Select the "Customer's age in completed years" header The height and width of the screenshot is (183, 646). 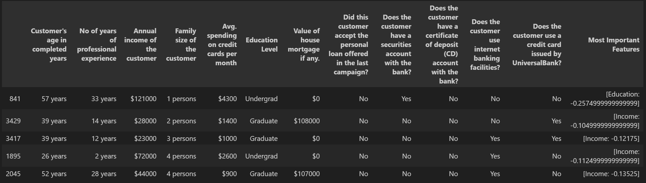point(49,45)
